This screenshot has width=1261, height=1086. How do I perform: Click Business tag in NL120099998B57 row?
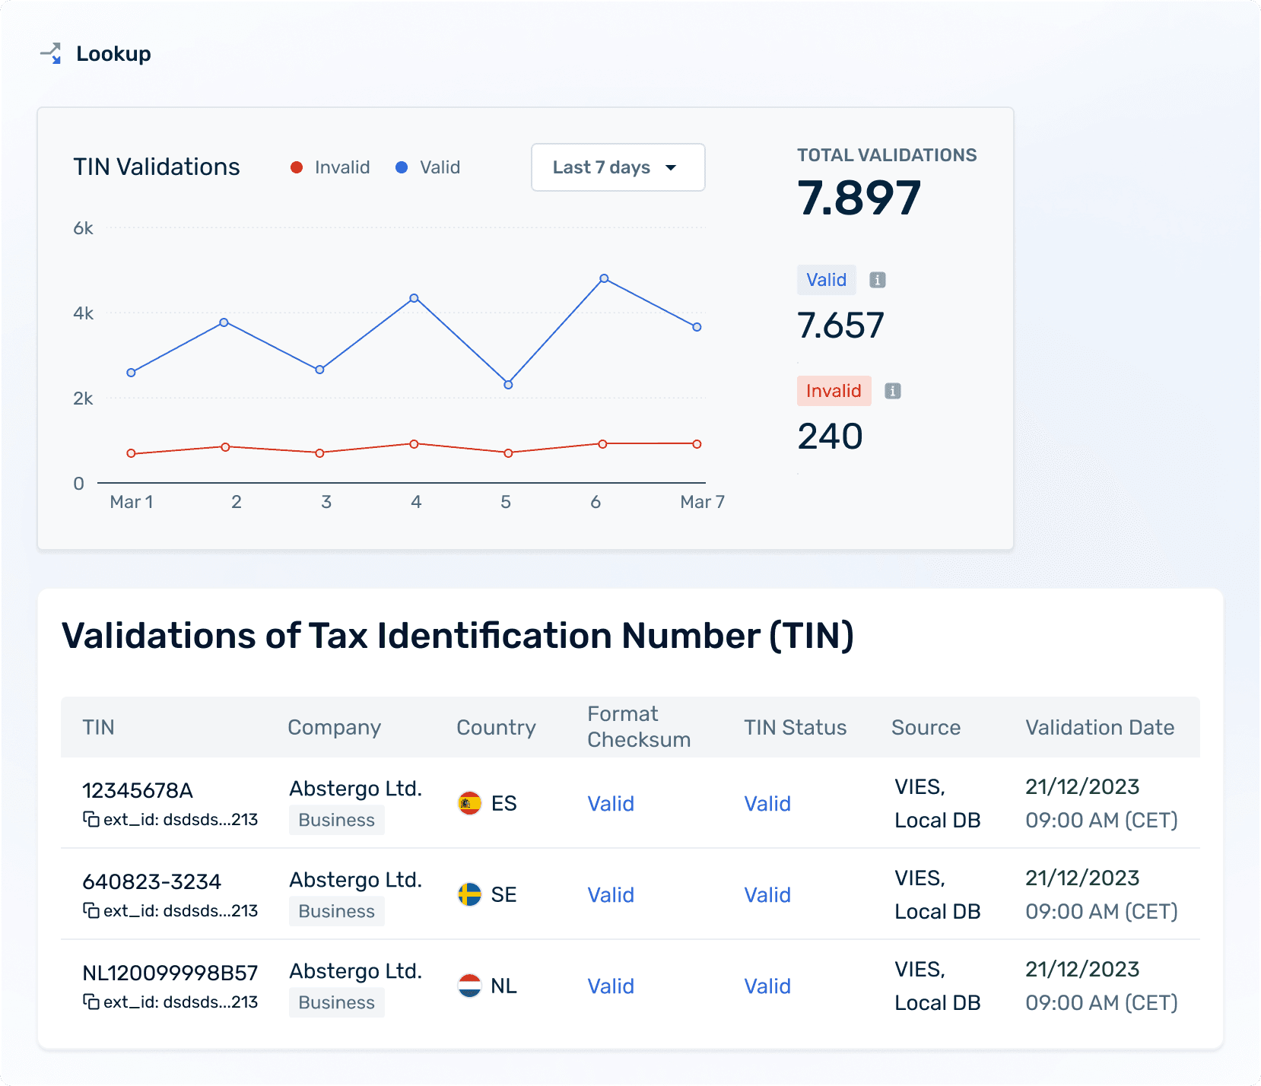[x=336, y=1002]
